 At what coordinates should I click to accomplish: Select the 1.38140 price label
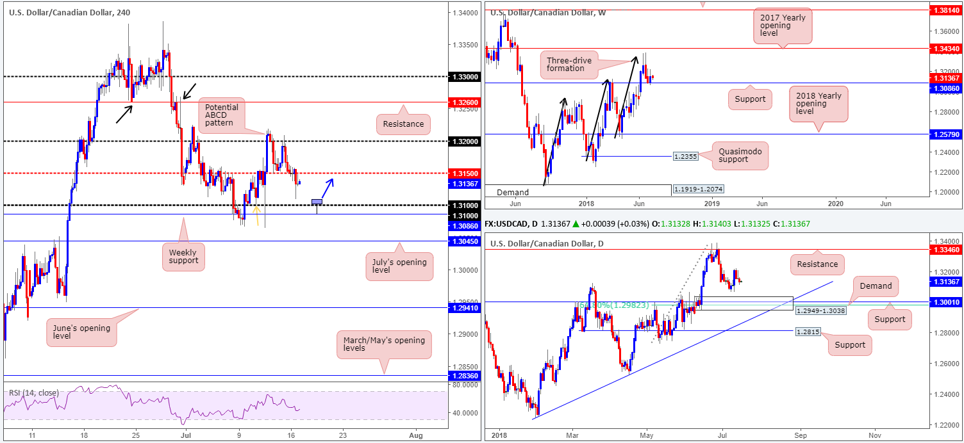tap(946, 11)
